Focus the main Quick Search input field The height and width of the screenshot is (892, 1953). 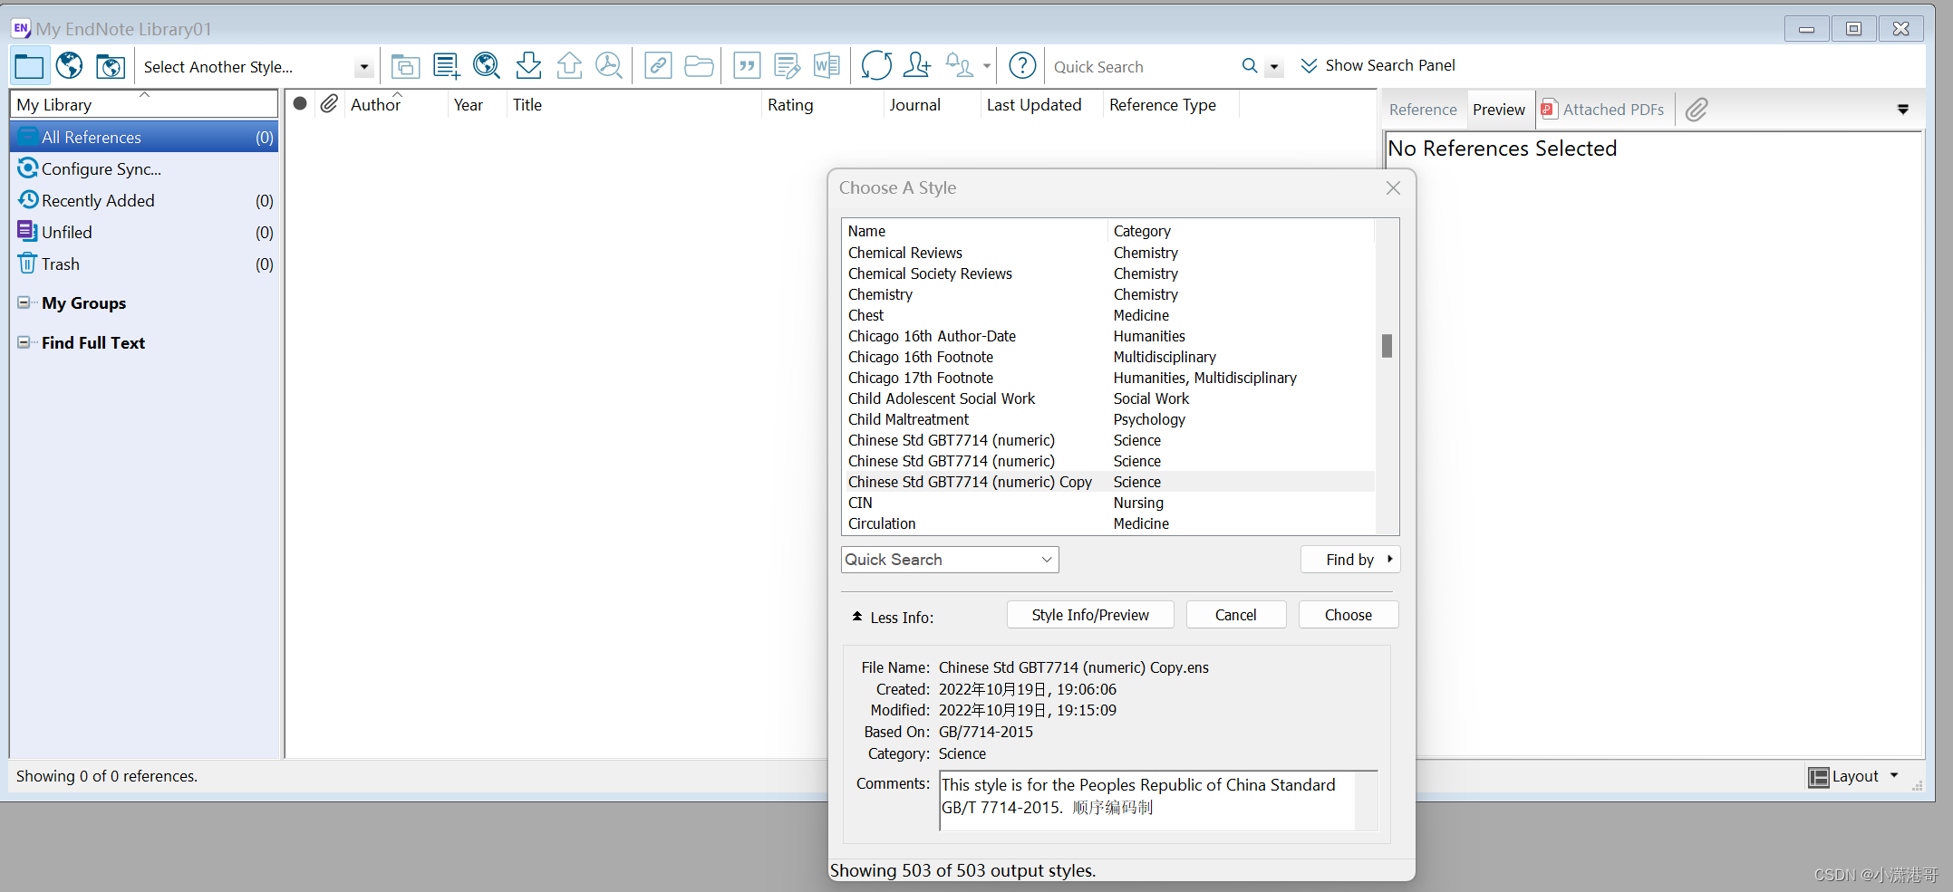click(x=1142, y=67)
